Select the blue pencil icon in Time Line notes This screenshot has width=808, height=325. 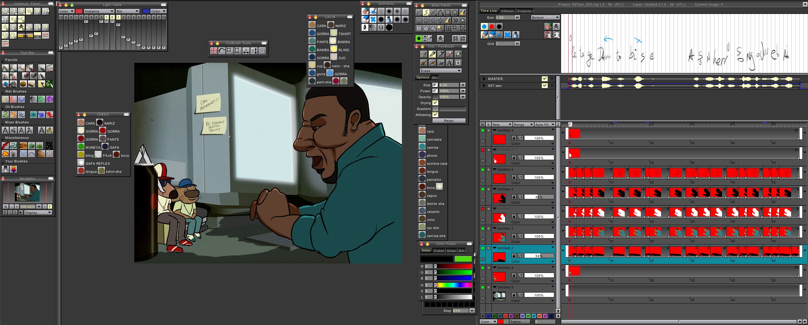484,35
